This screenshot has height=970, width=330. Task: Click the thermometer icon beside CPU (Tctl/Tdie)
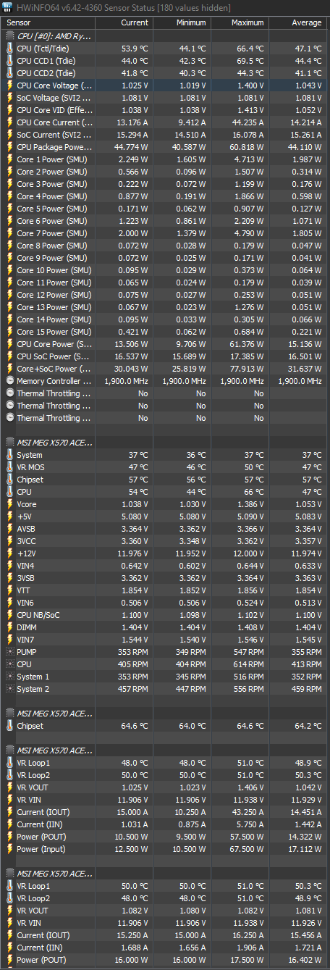pos(9,49)
